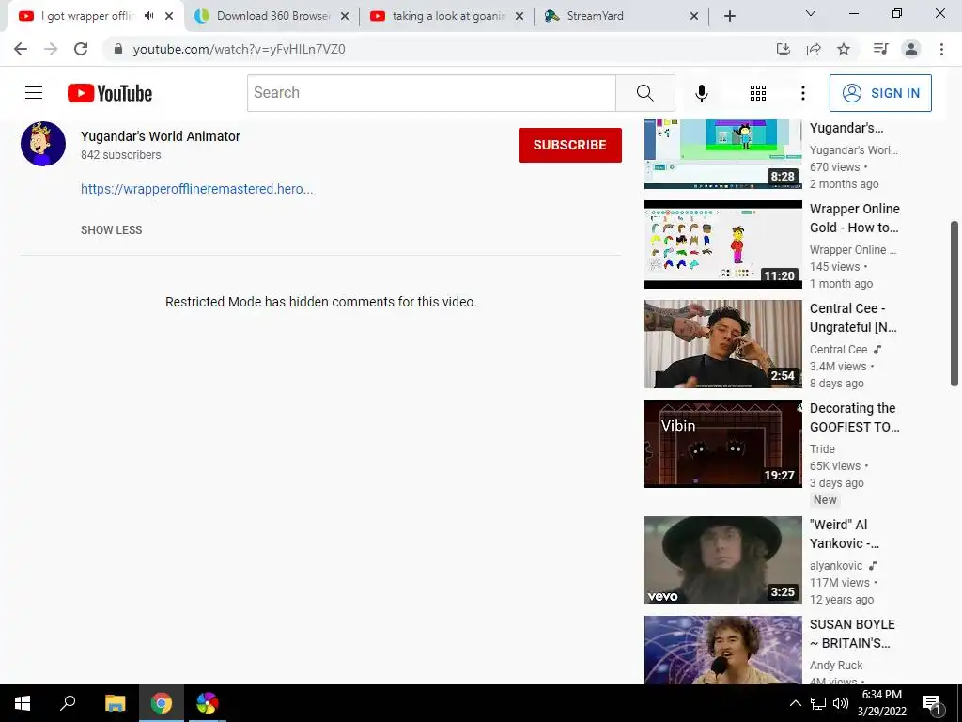Open the colorful pinwheel taskbar app
Viewport: 962px width, 722px height.
coord(208,703)
